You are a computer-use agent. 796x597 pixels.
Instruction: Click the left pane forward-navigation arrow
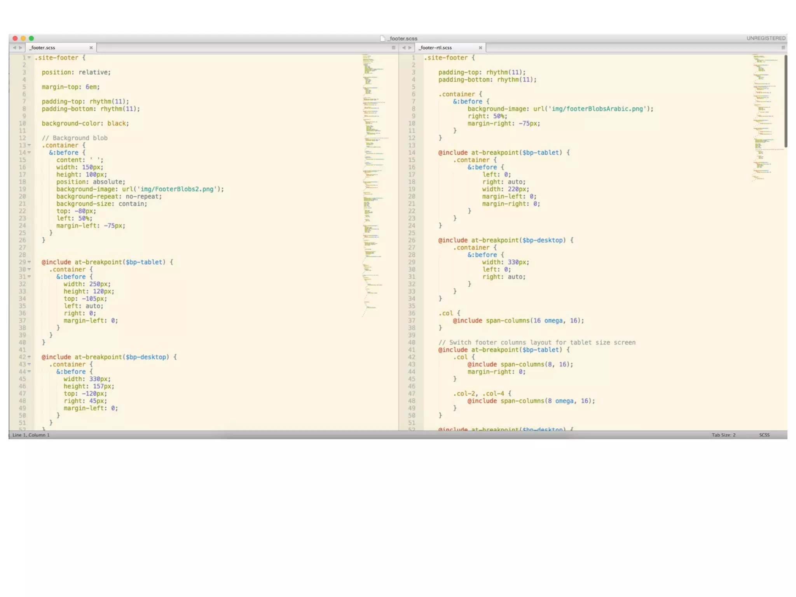(21, 48)
